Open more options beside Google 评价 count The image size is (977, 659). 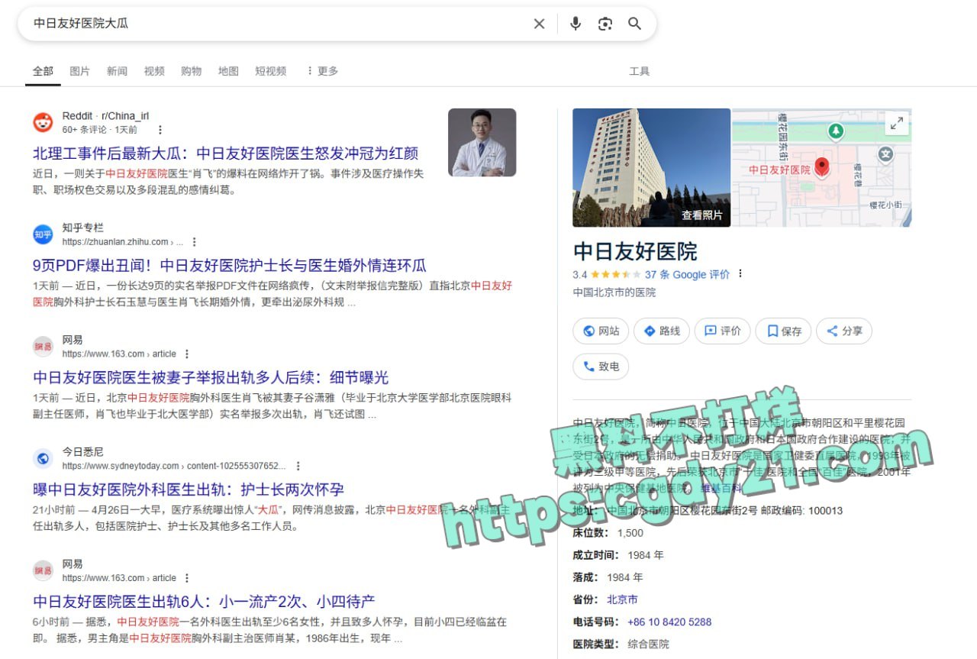click(740, 274)
